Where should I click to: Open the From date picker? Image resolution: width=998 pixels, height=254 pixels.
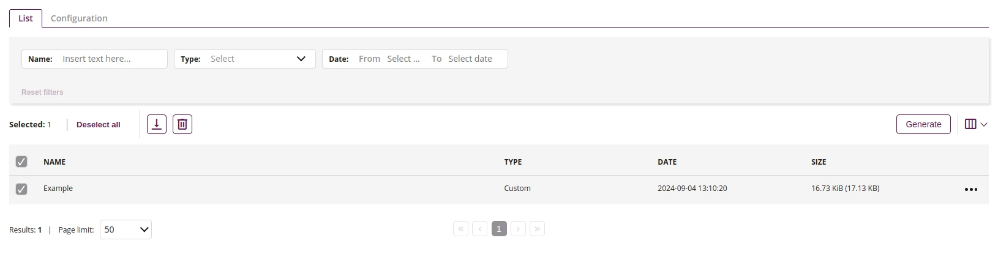pos(403,59)
